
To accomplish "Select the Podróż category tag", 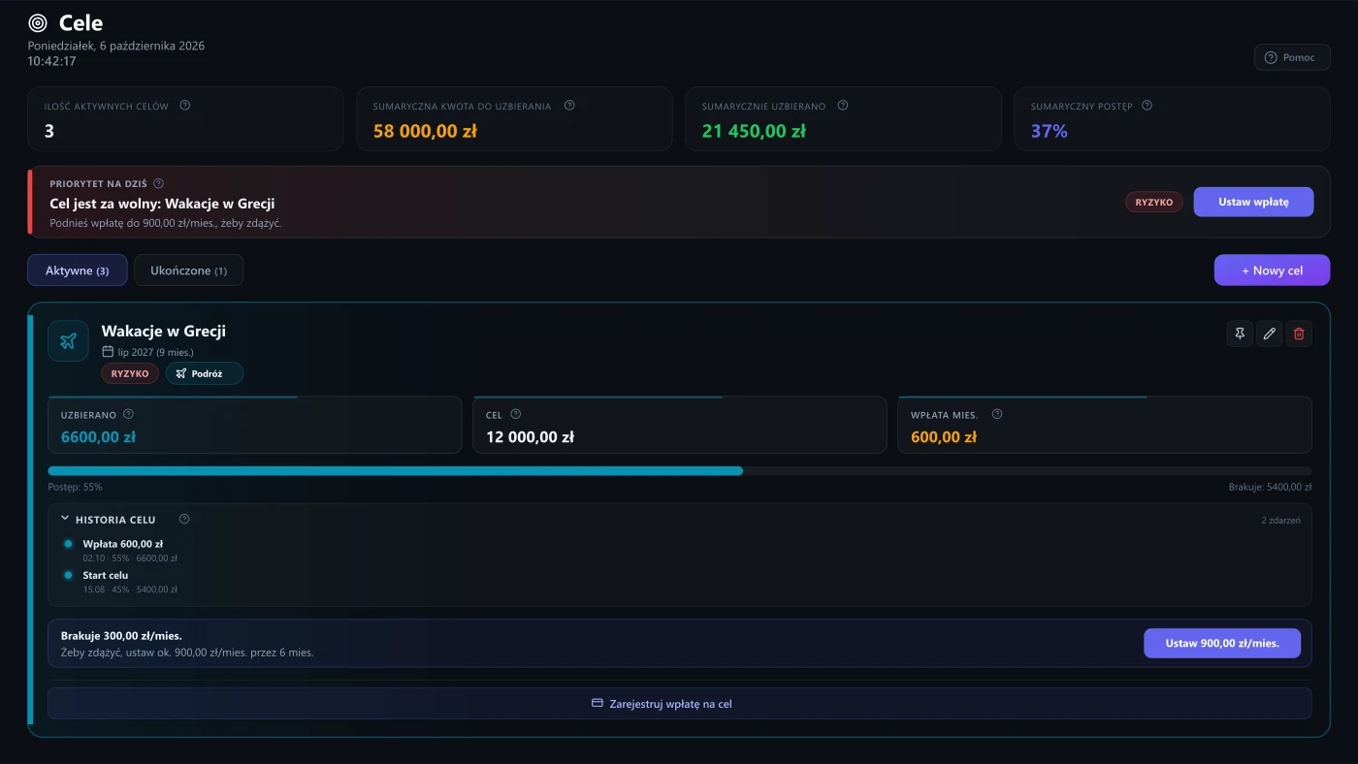I will tap(205, 373).
